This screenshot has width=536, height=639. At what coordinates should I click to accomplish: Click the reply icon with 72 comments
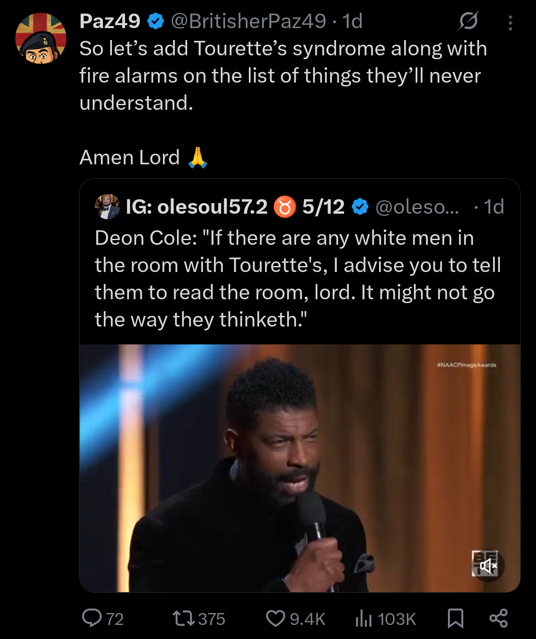(x=92, y=618)
